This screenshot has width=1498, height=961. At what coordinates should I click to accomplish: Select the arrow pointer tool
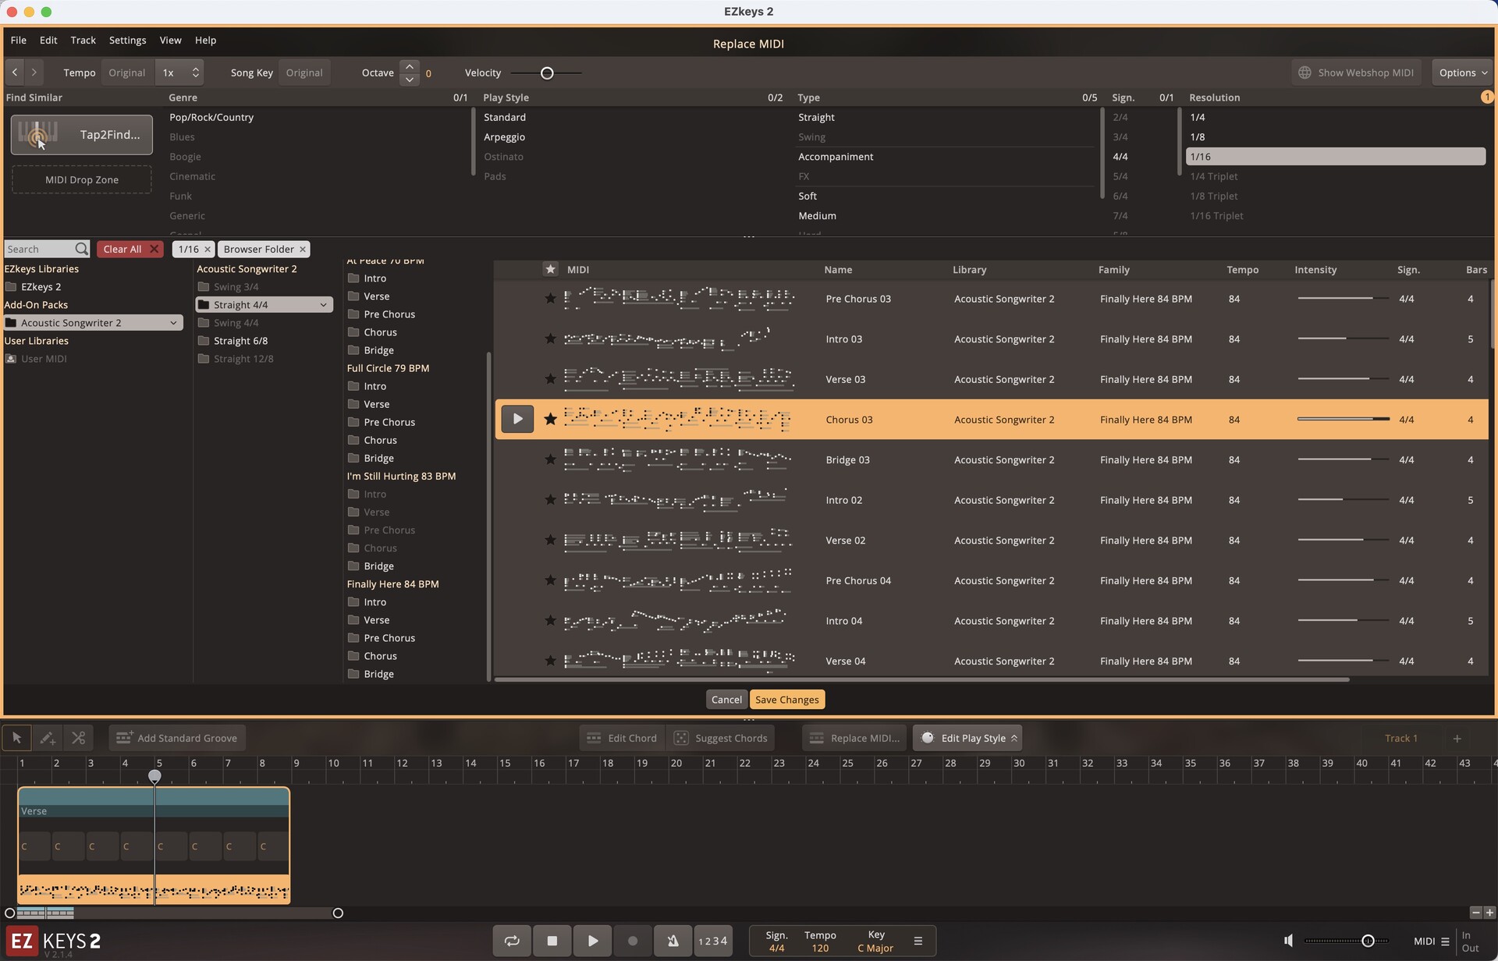point(16,738)
